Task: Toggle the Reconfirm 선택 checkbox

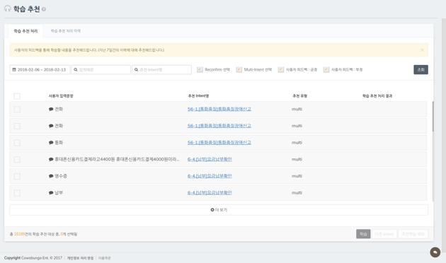Action: [x=200, y=69]
